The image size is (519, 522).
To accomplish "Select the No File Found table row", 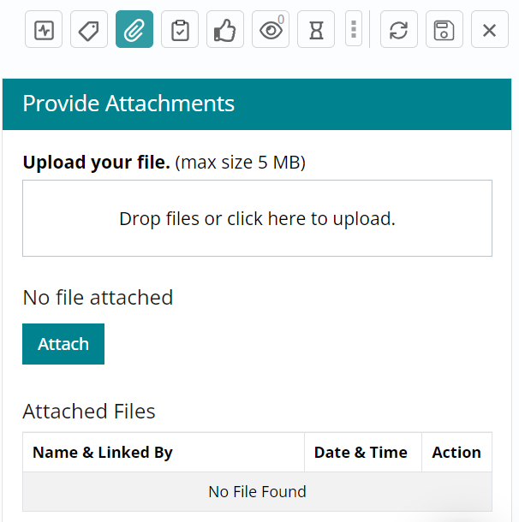I will click(257, 492).
